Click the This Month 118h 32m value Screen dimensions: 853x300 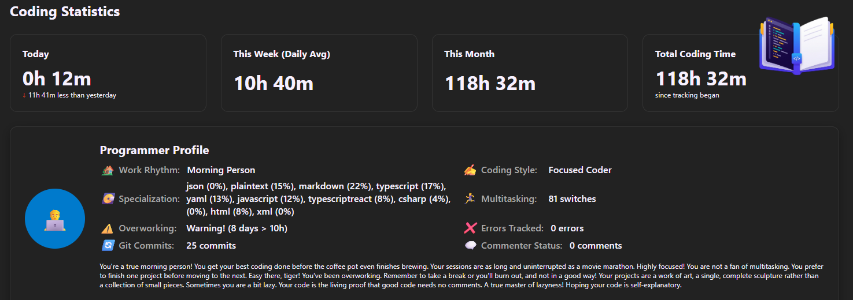[x=490, y=84]
